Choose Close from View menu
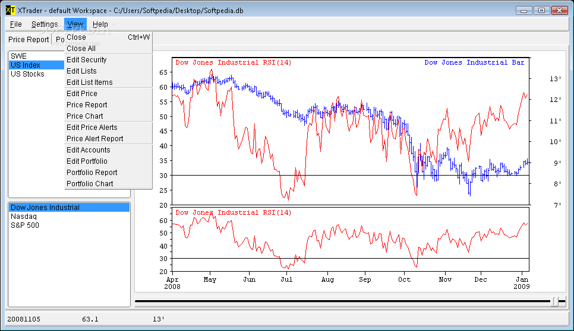Viewport: 574px width, 331px height. pos(108,37)
